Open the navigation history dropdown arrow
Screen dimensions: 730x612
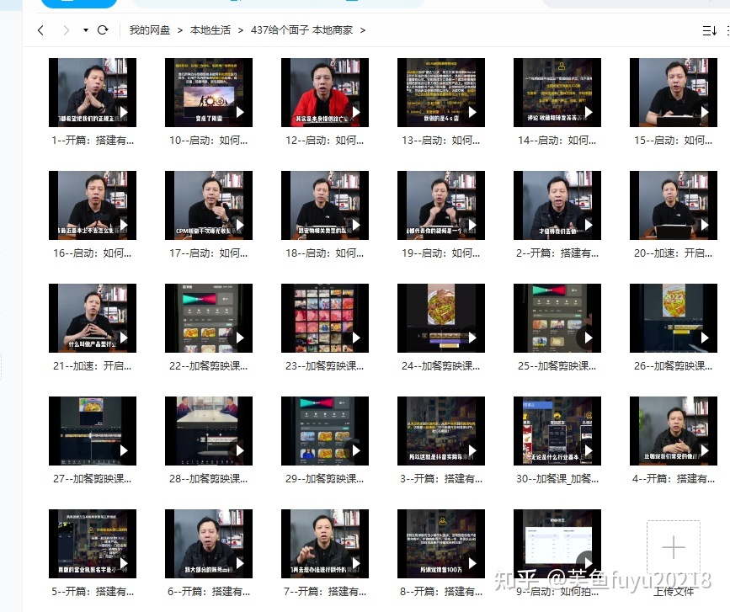86,30
